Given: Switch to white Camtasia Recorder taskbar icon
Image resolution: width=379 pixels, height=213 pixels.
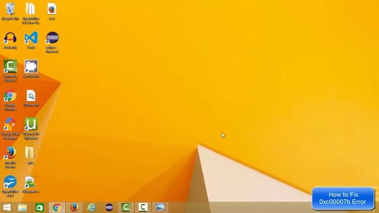Looking at the screenshot, I should 143,208.
